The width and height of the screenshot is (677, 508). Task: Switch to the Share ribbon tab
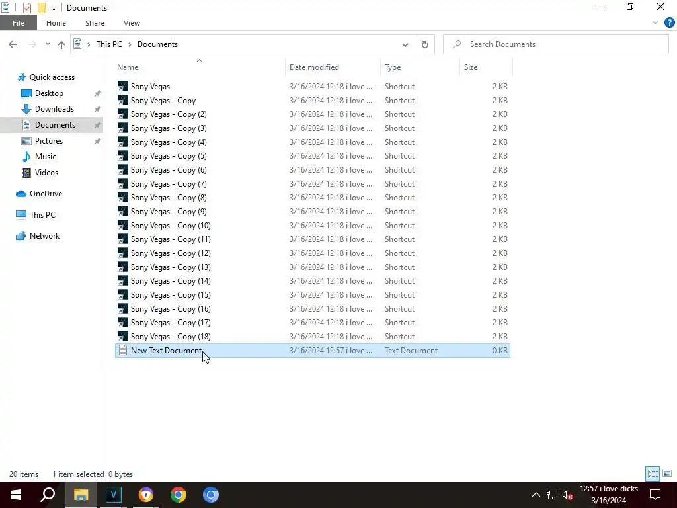point(95,23)
